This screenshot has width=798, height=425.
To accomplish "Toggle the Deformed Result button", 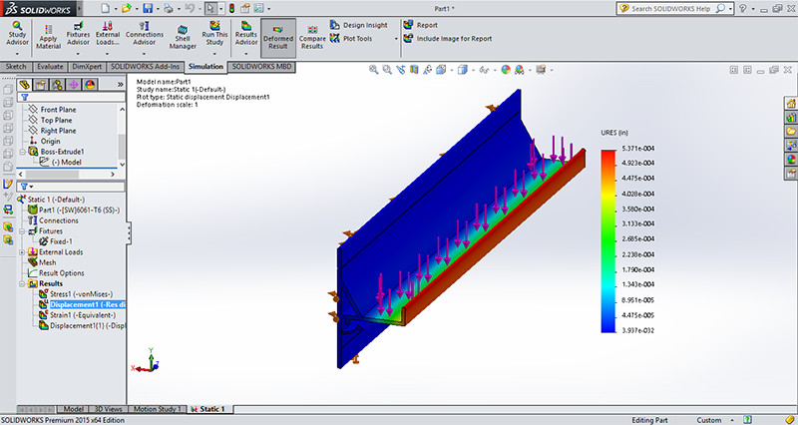I will click(277, 38).
